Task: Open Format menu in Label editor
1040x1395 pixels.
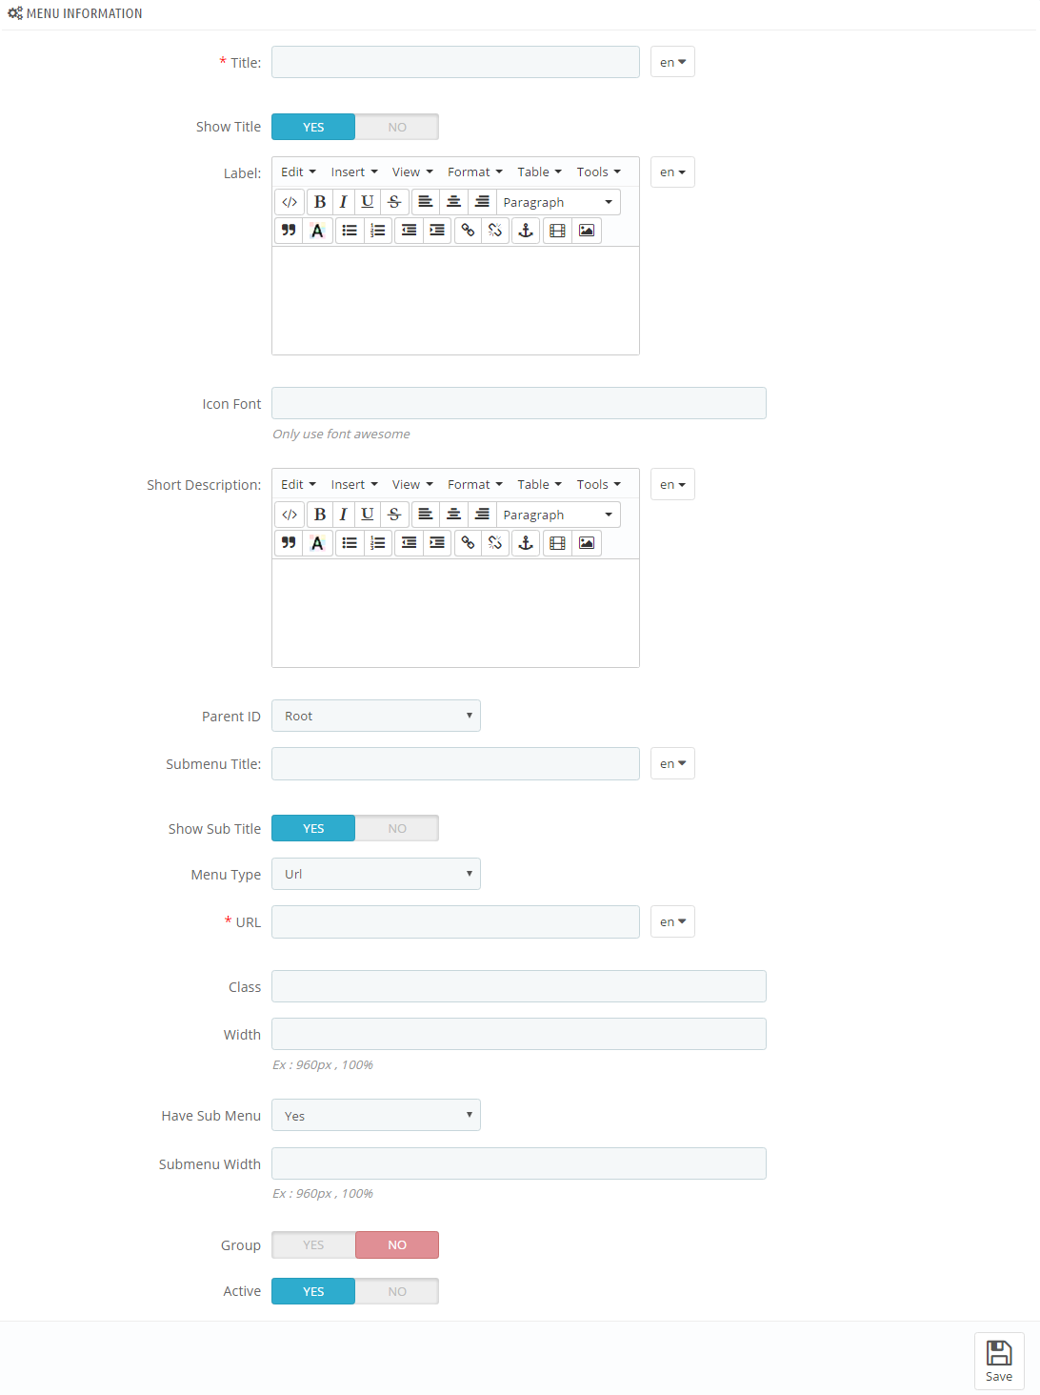Action: (474, 172)
